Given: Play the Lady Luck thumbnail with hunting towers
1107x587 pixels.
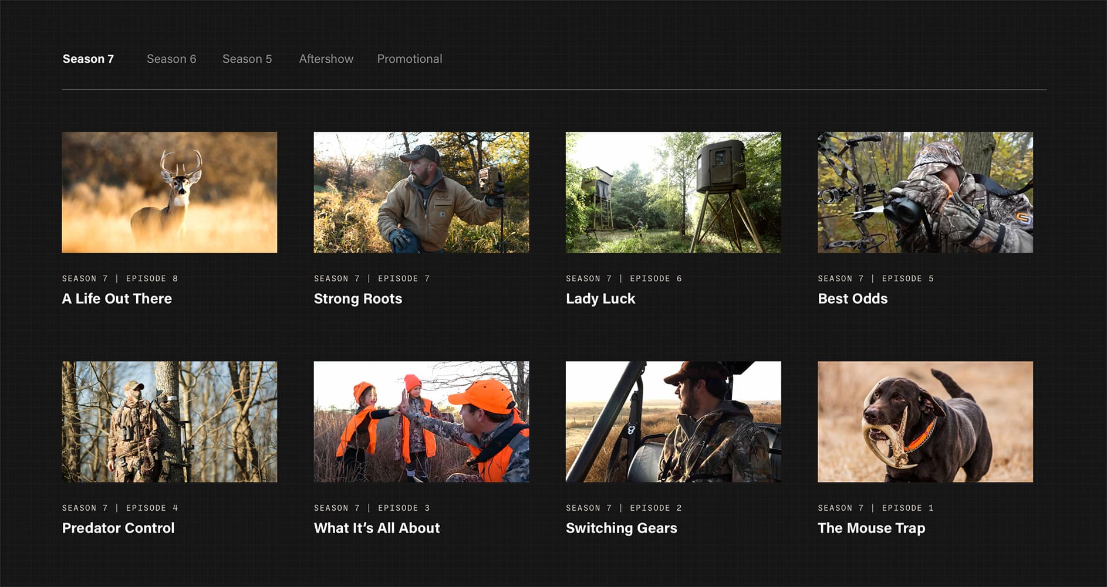Looking at the screenshot, I should [x=673, y=192].
